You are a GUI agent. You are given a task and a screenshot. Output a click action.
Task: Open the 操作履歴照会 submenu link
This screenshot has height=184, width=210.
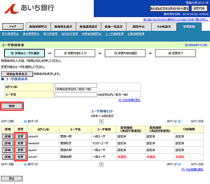point(31,34)
